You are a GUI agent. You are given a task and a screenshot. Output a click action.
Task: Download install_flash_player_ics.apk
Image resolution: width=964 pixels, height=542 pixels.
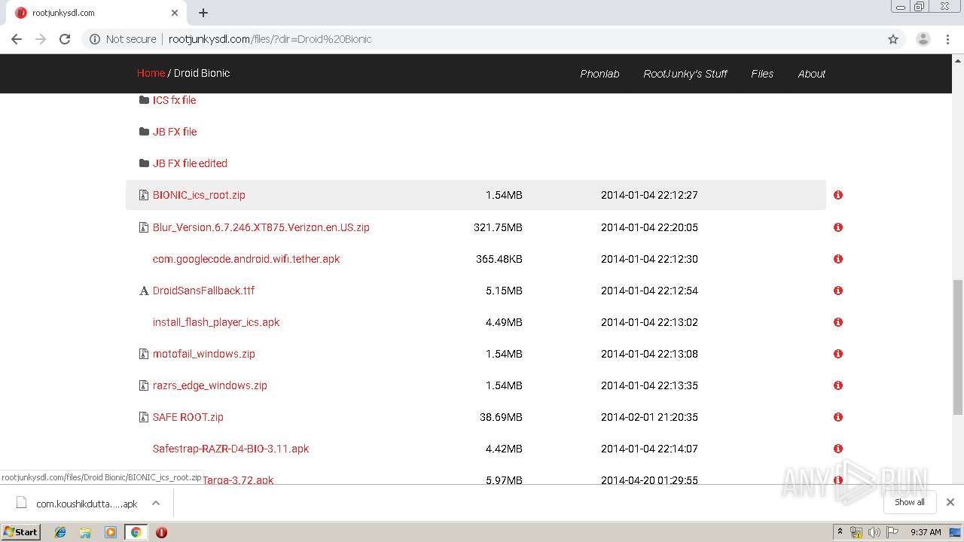pos(216,322)
